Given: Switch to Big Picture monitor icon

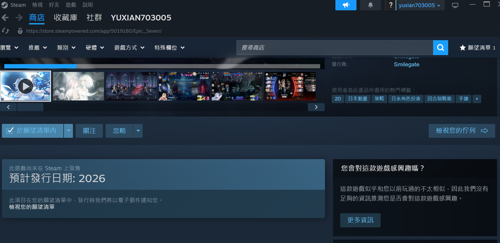Looking at the screenshot, I should 455,5.
